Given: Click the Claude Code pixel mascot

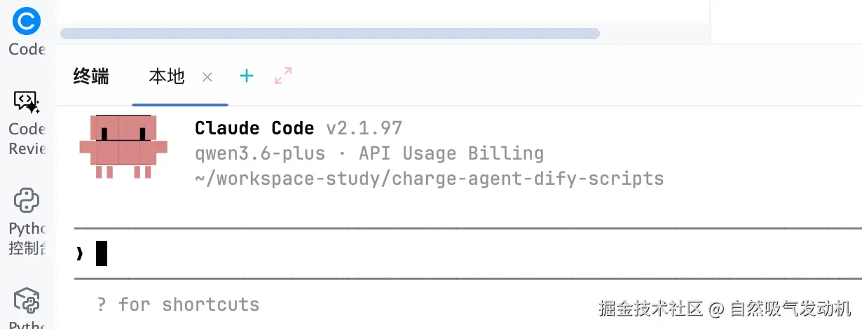Looking at the screenshot, I should click(123, 146).
